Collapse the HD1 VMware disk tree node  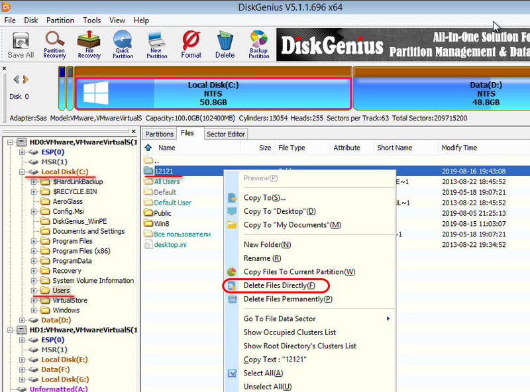11,330
